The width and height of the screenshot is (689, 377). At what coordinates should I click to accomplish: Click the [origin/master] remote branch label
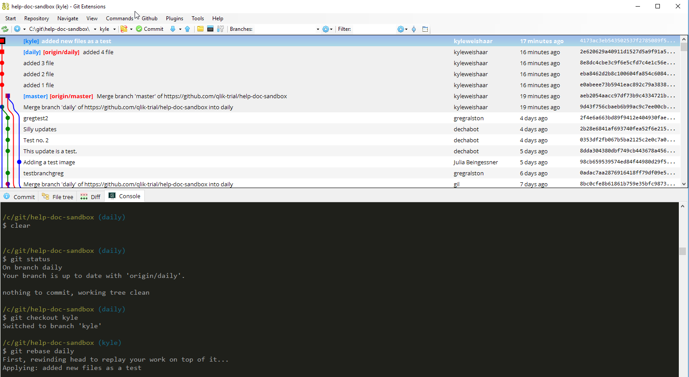(72, 96)
